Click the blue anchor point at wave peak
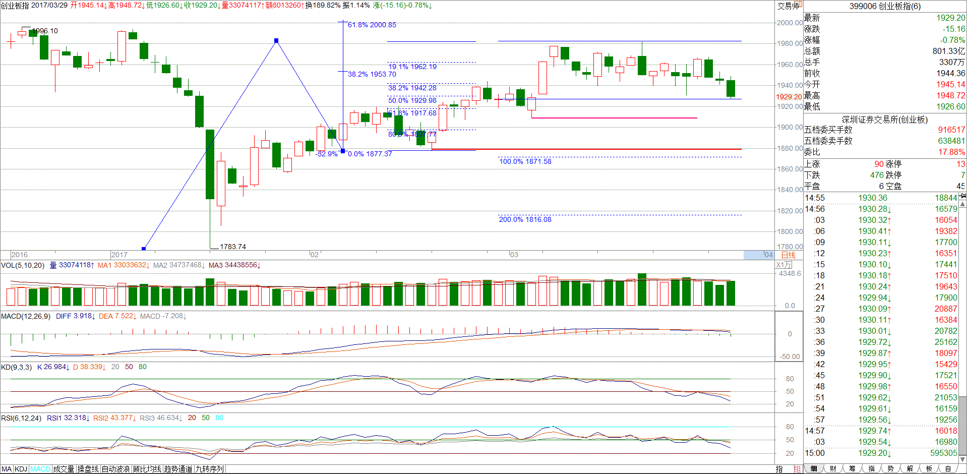The height and width of the screenshot is (474, 967). [x=276, y=40]
